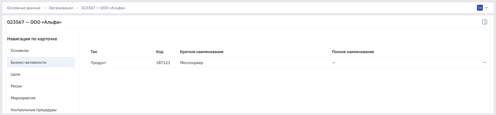Select the Продукт type cell
This screenshot has height=115, width=496.
(98, 63)
